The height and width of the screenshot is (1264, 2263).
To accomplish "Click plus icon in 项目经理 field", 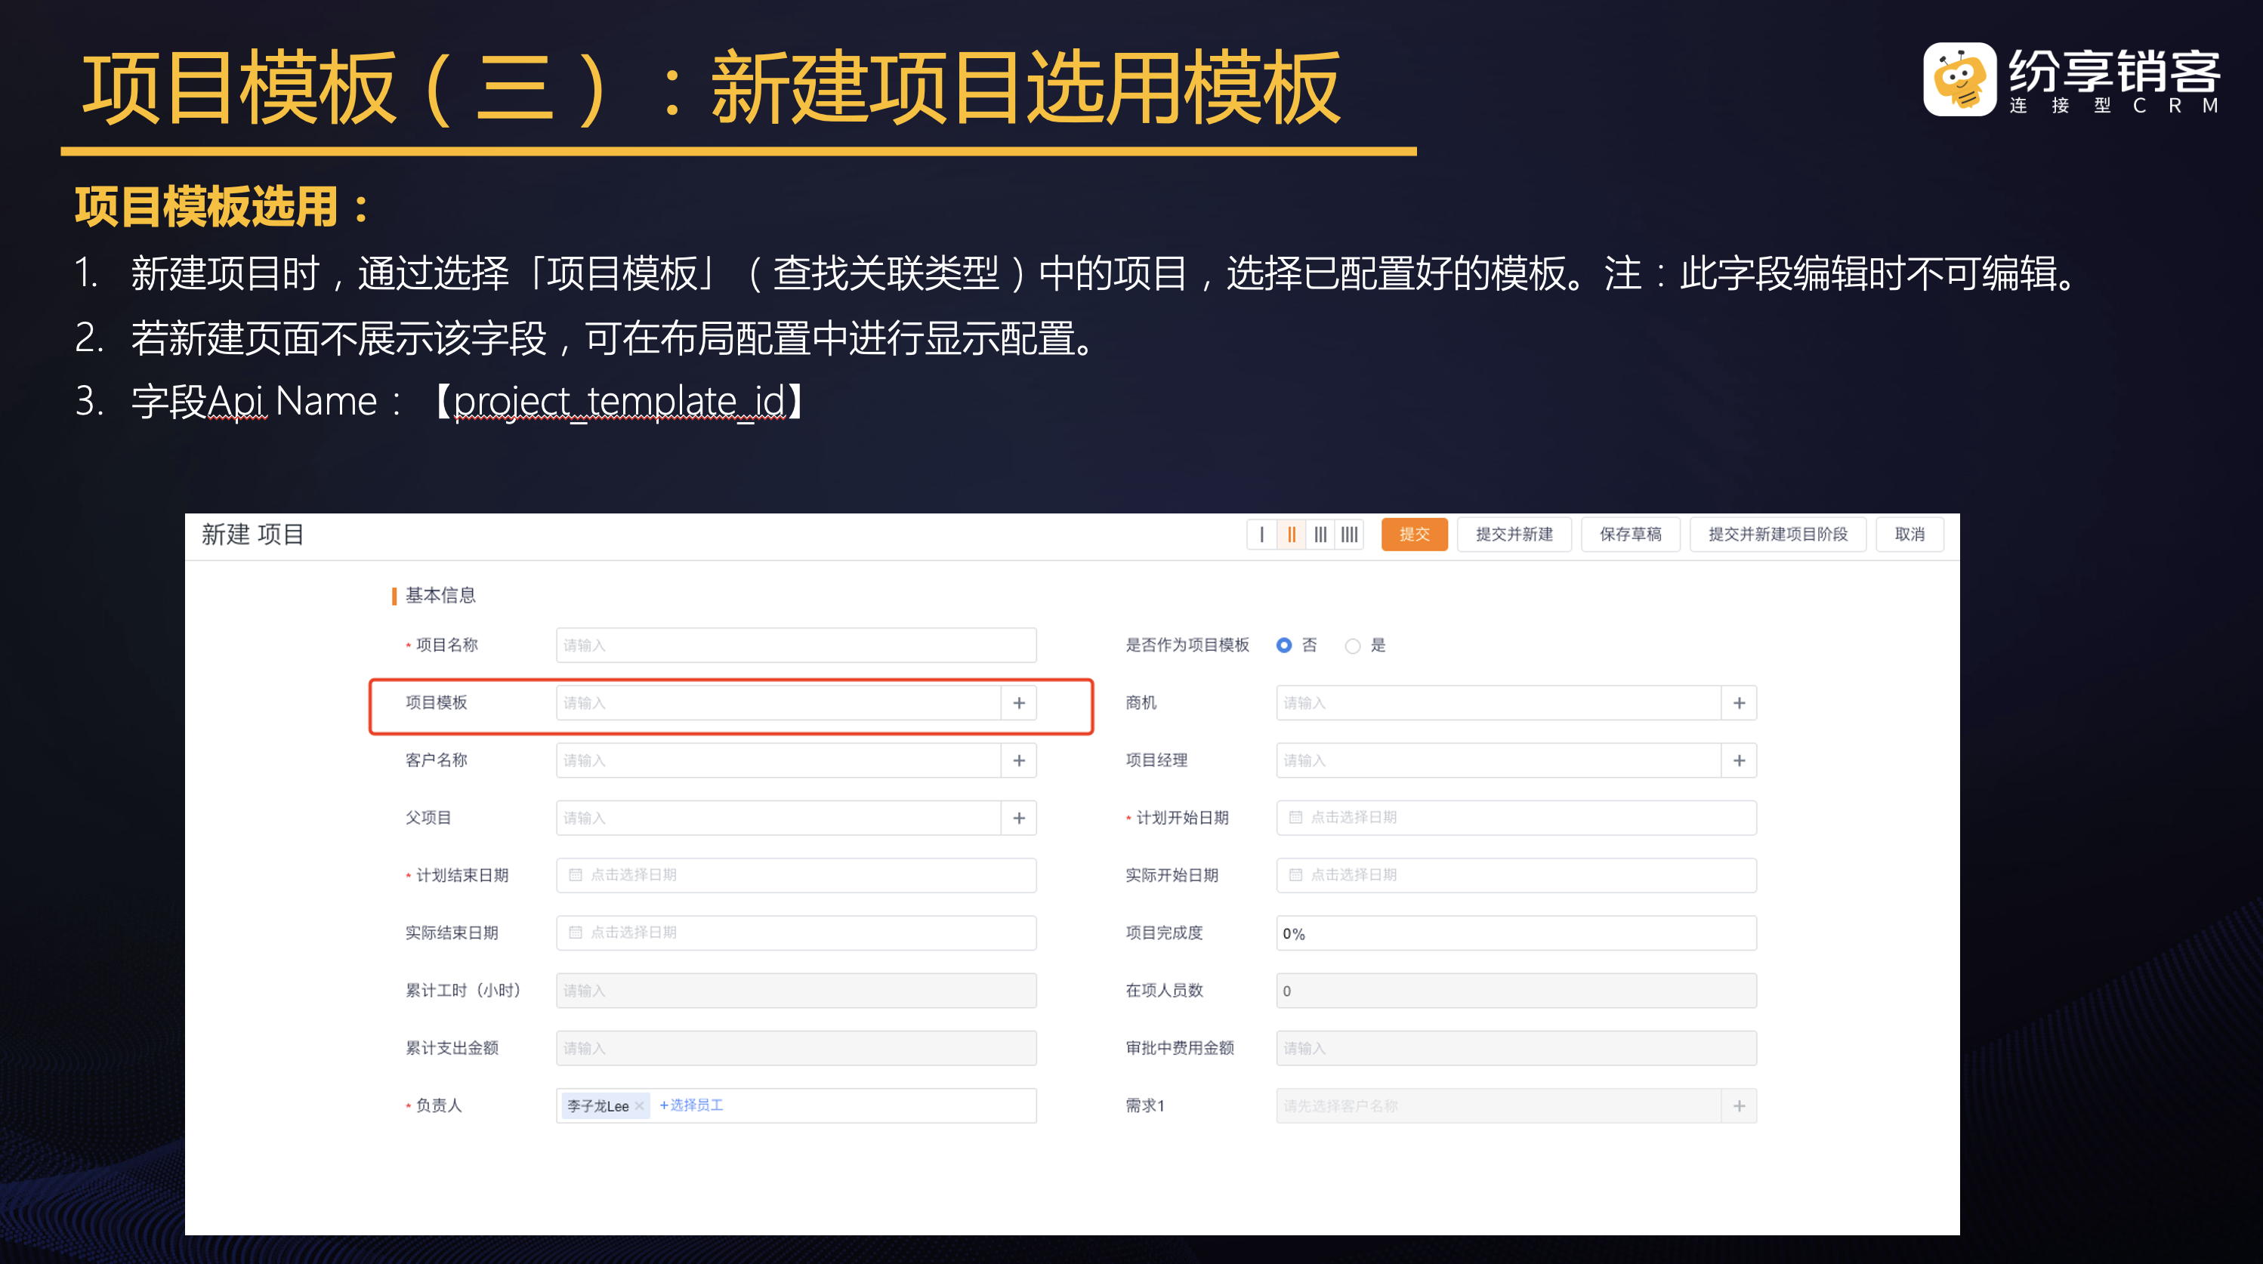I will click(x=1740, y=760).
